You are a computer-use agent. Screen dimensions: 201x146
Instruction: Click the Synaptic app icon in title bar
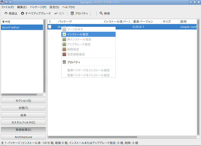(2, 2)
